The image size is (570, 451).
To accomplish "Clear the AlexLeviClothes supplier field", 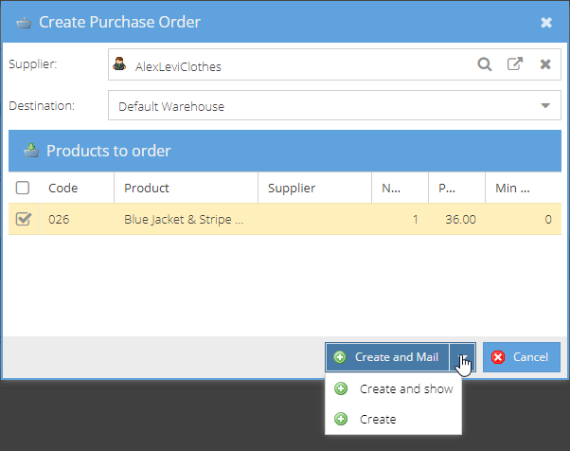I will [x=545, y=64].
